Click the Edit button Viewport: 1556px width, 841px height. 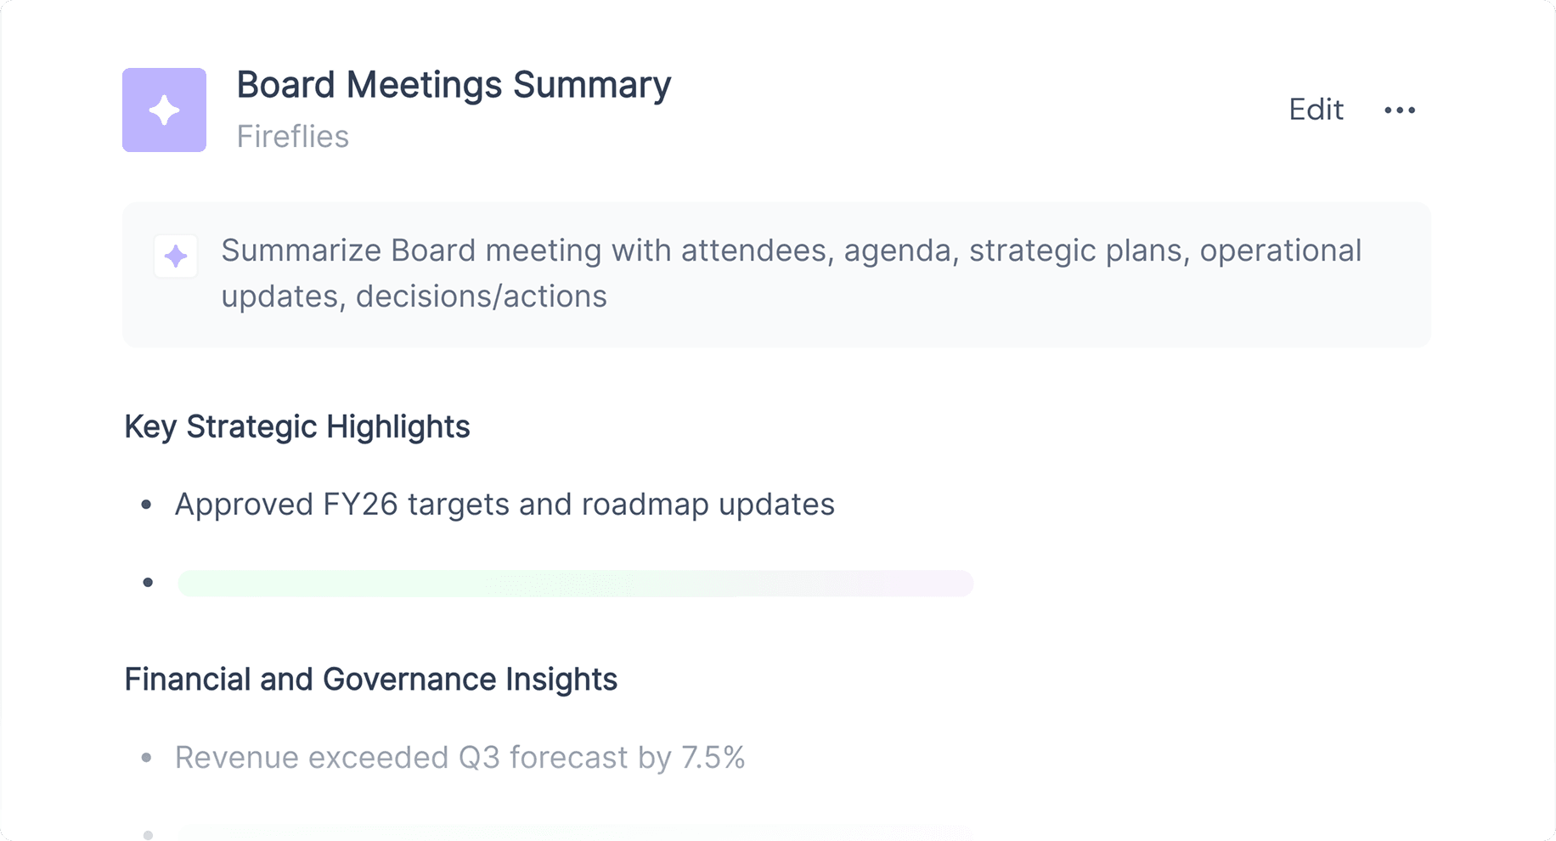(1316, 110)
